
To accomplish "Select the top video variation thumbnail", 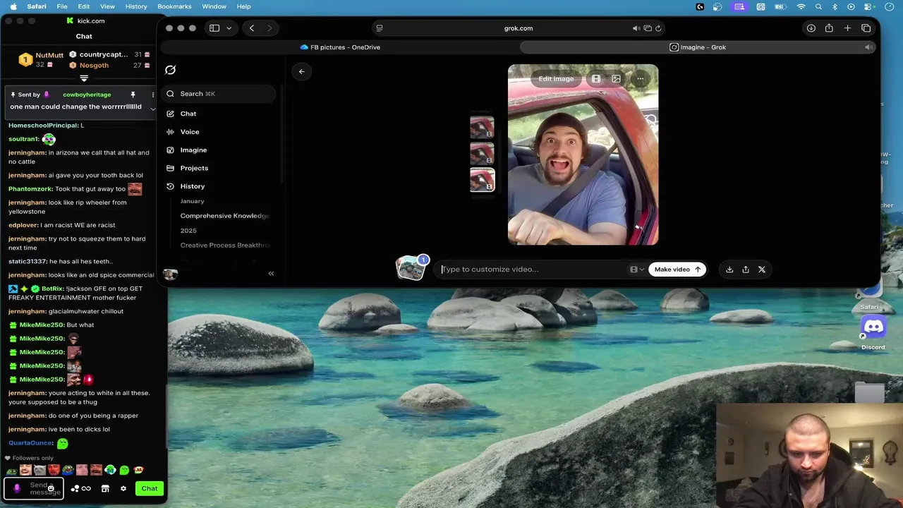I will tap(482, 128).
